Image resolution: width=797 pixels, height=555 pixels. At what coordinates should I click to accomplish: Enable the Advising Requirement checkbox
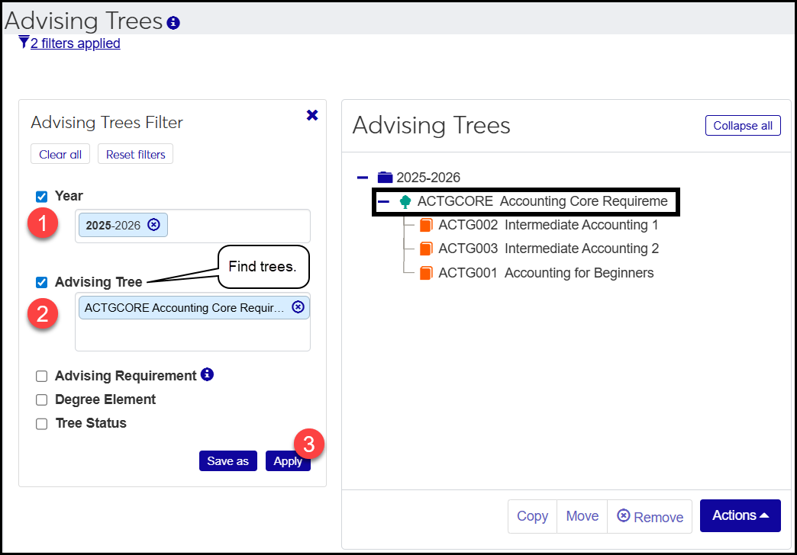tap(42, 377)
